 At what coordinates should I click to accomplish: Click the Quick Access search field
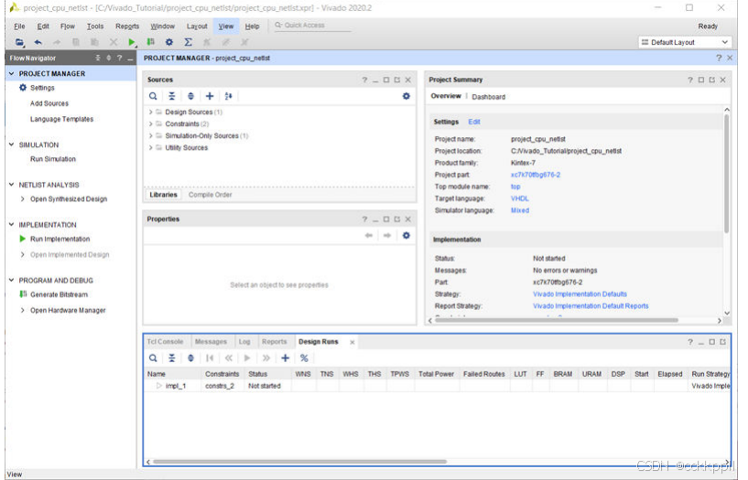[312, 26]
